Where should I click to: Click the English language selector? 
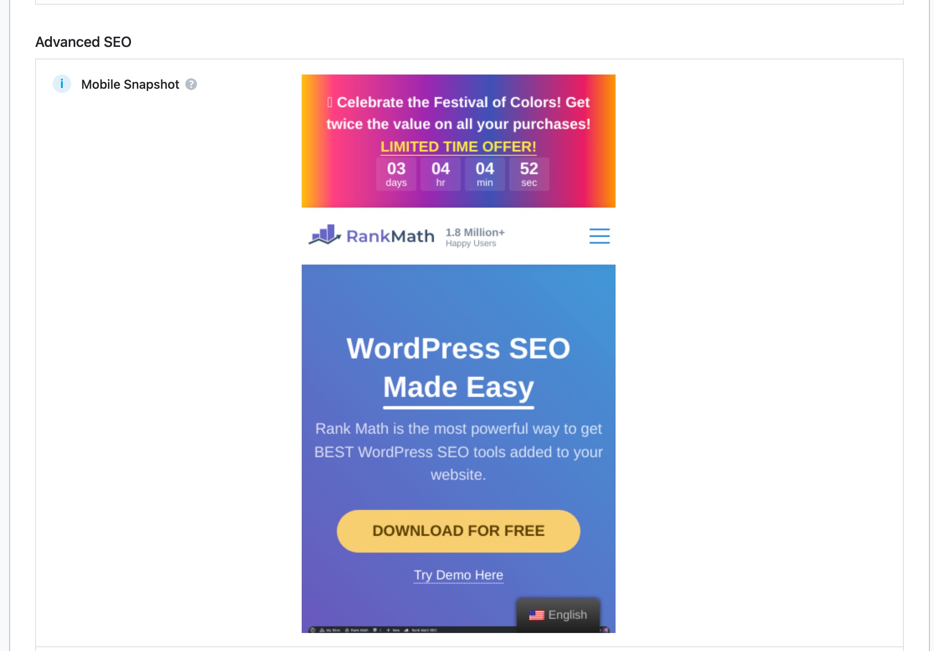click(x=558, y=615)
